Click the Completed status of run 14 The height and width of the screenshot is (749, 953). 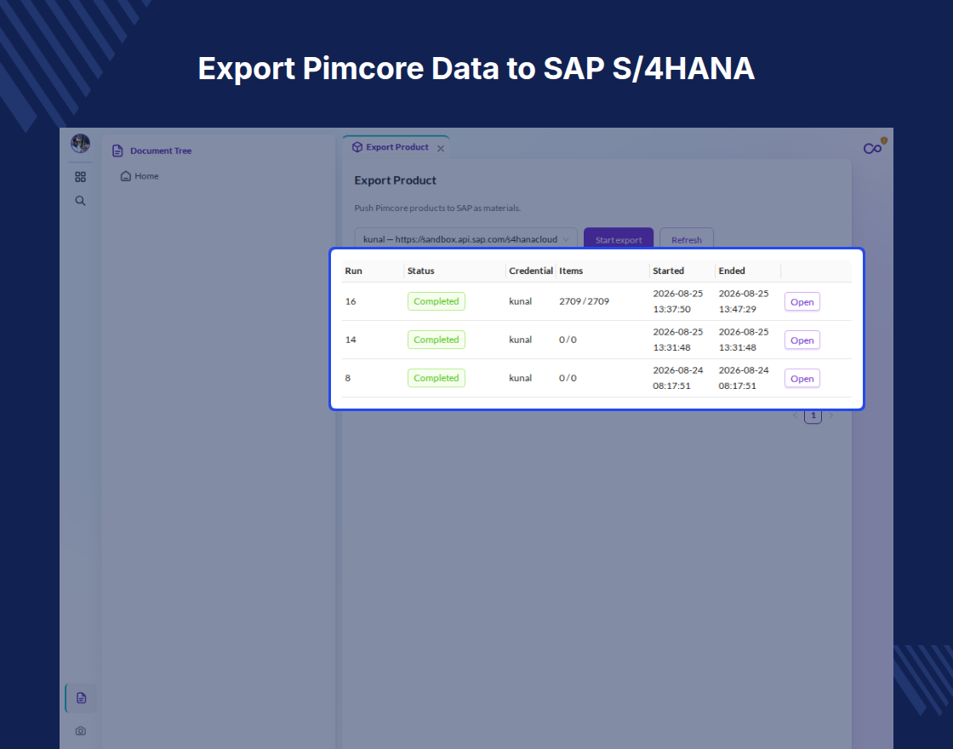pyautogui.click(x=437, y=340)
